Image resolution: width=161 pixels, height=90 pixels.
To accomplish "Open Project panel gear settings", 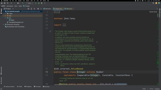I will point(38,9).
